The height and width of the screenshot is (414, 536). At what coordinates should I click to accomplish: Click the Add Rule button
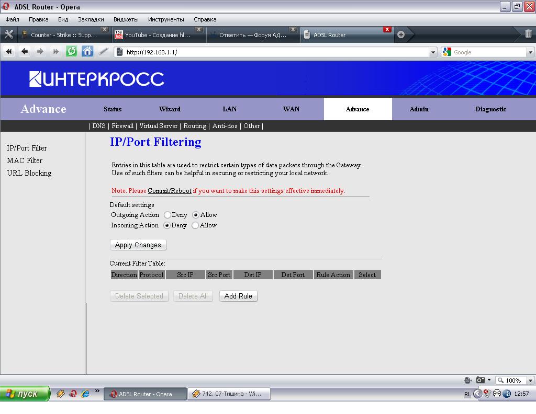tap(238, 296)
